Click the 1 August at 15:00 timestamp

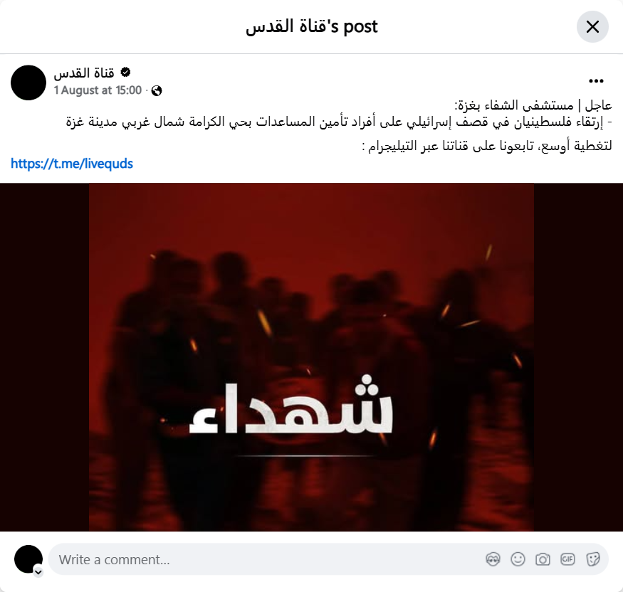98,90
